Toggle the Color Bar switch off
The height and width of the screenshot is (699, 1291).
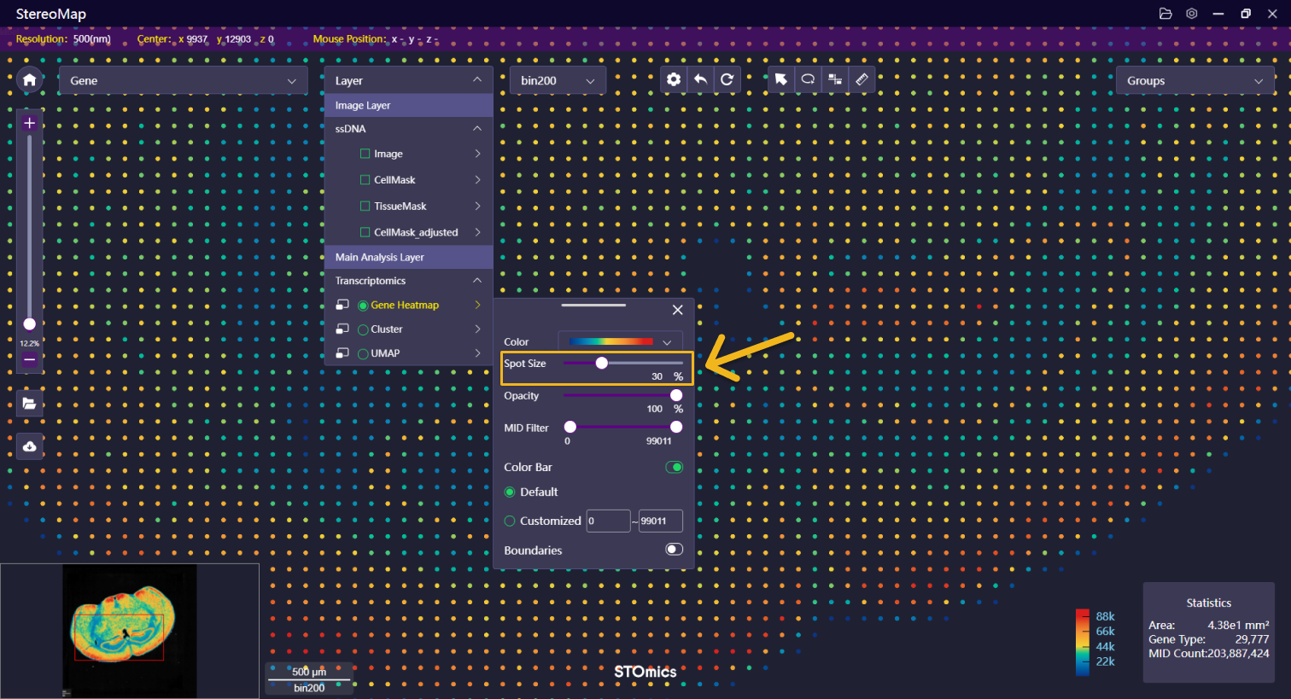point(675,467)
